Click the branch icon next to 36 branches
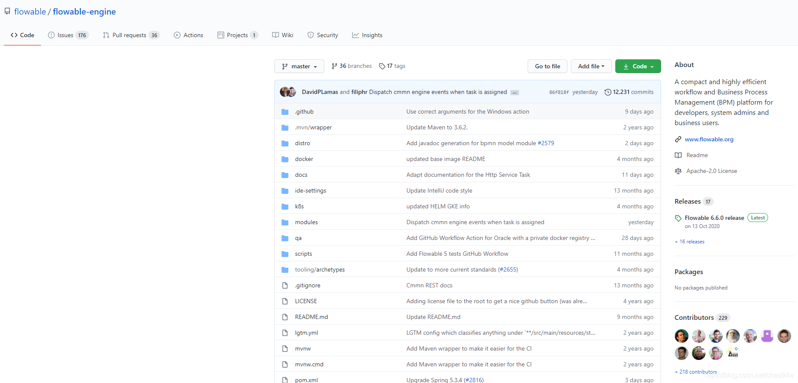The image size is (798, 383). click(x=334, y=66)
